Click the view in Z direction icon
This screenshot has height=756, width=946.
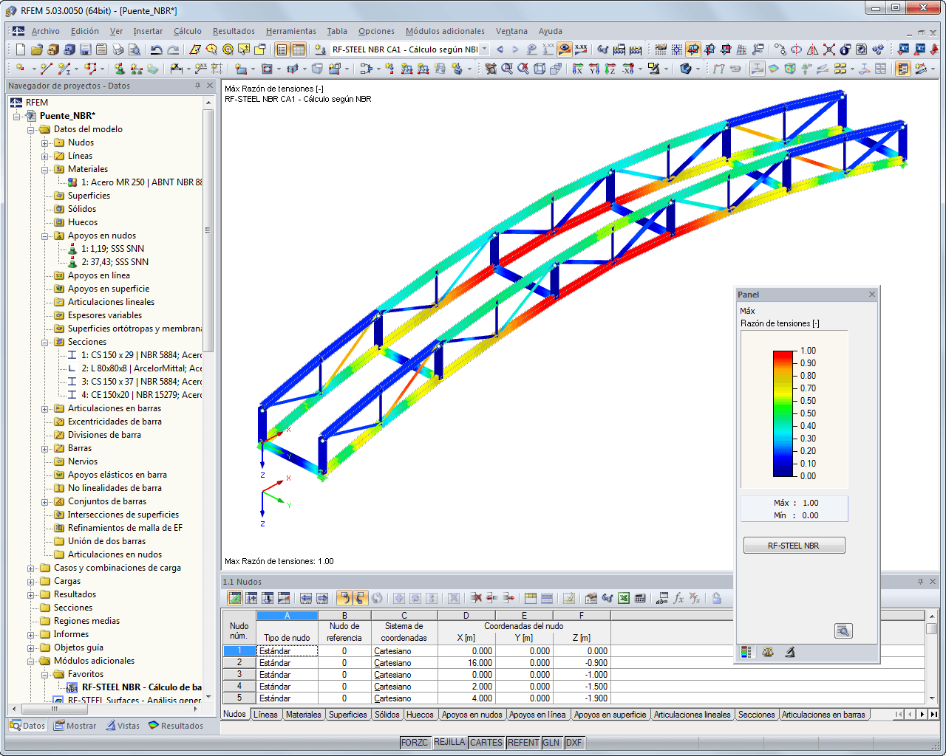coord(610,68)
